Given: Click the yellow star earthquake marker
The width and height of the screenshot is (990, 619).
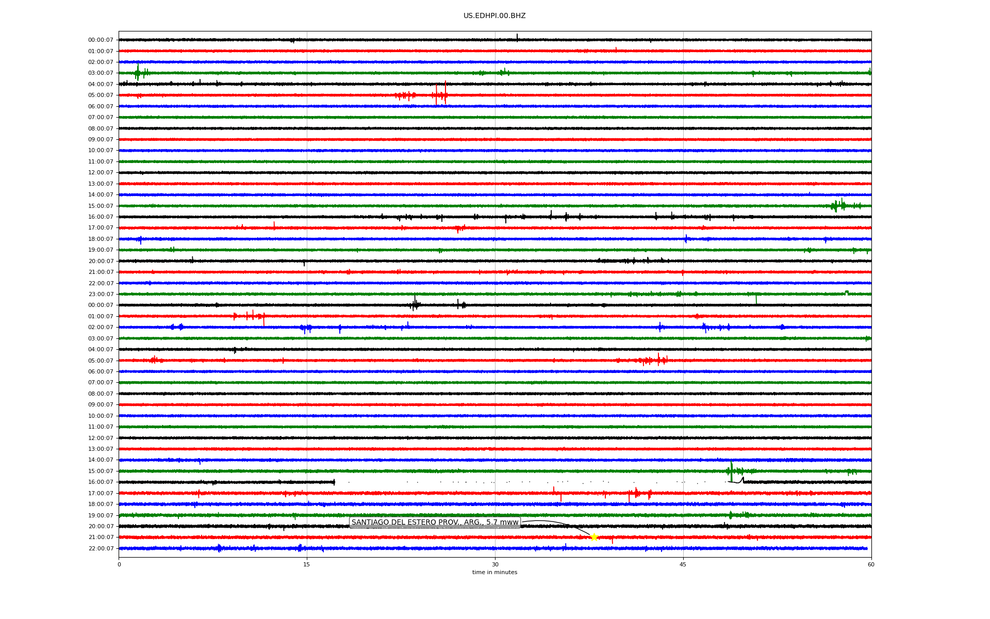Looking at the screenshot, I should coord(594,537).
